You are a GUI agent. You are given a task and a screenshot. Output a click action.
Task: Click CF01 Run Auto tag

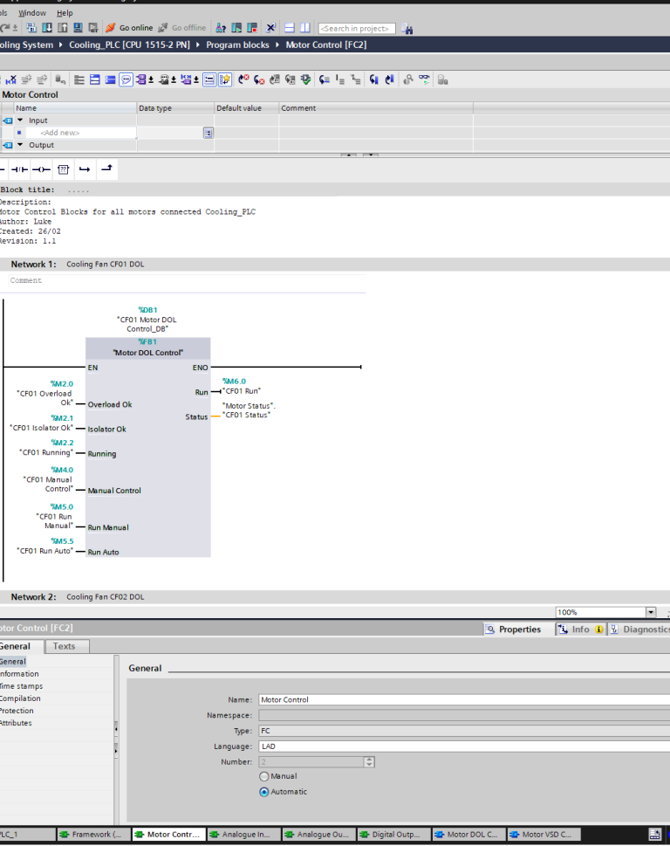click(44, 551)
